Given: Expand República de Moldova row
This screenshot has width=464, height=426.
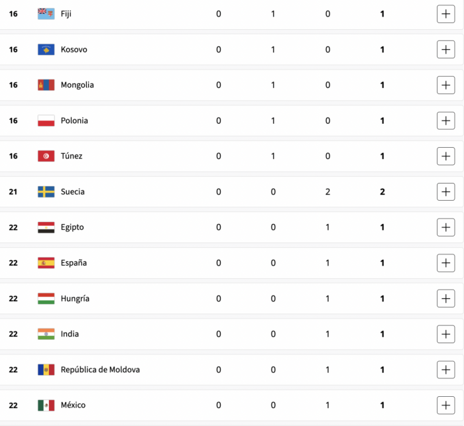Looking at the screenshot, I should (445, 370).
